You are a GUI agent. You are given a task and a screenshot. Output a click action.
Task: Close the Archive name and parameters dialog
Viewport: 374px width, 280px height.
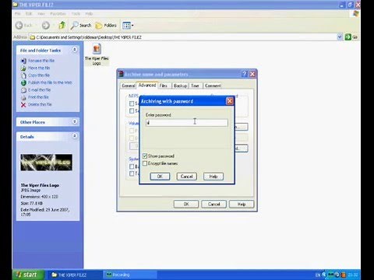click(252, 74)
